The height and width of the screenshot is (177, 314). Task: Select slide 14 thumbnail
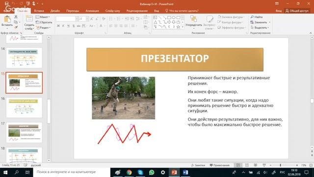coord(24,58)
